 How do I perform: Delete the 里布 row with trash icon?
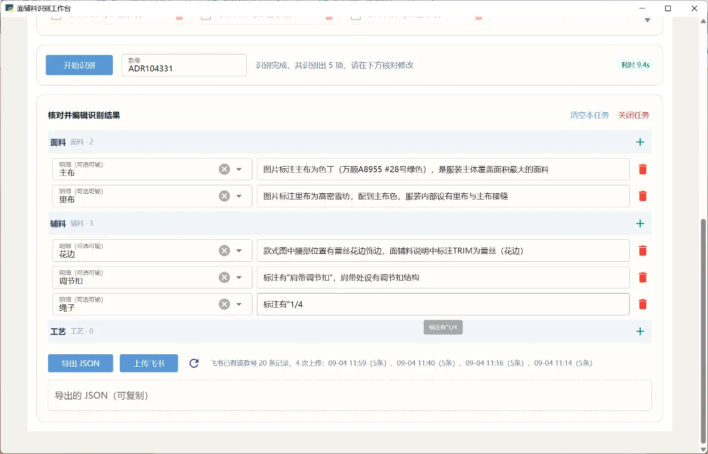tap(643, 196)
